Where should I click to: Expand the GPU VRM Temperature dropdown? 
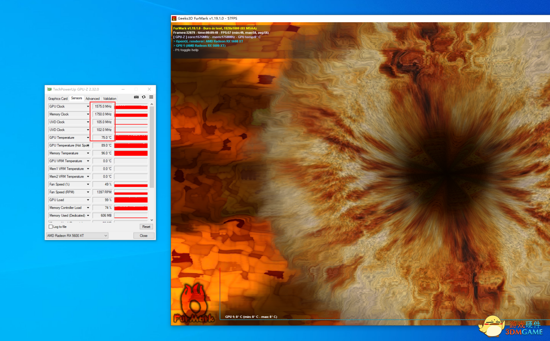pyautogui.click(x=88, y=161)
